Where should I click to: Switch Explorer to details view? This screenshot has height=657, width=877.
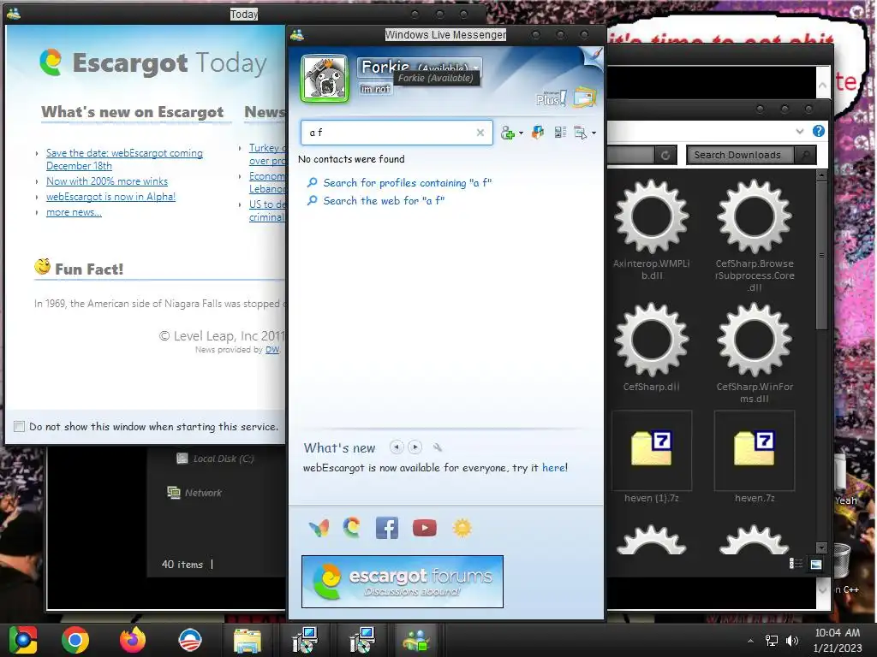coord(796,564)
